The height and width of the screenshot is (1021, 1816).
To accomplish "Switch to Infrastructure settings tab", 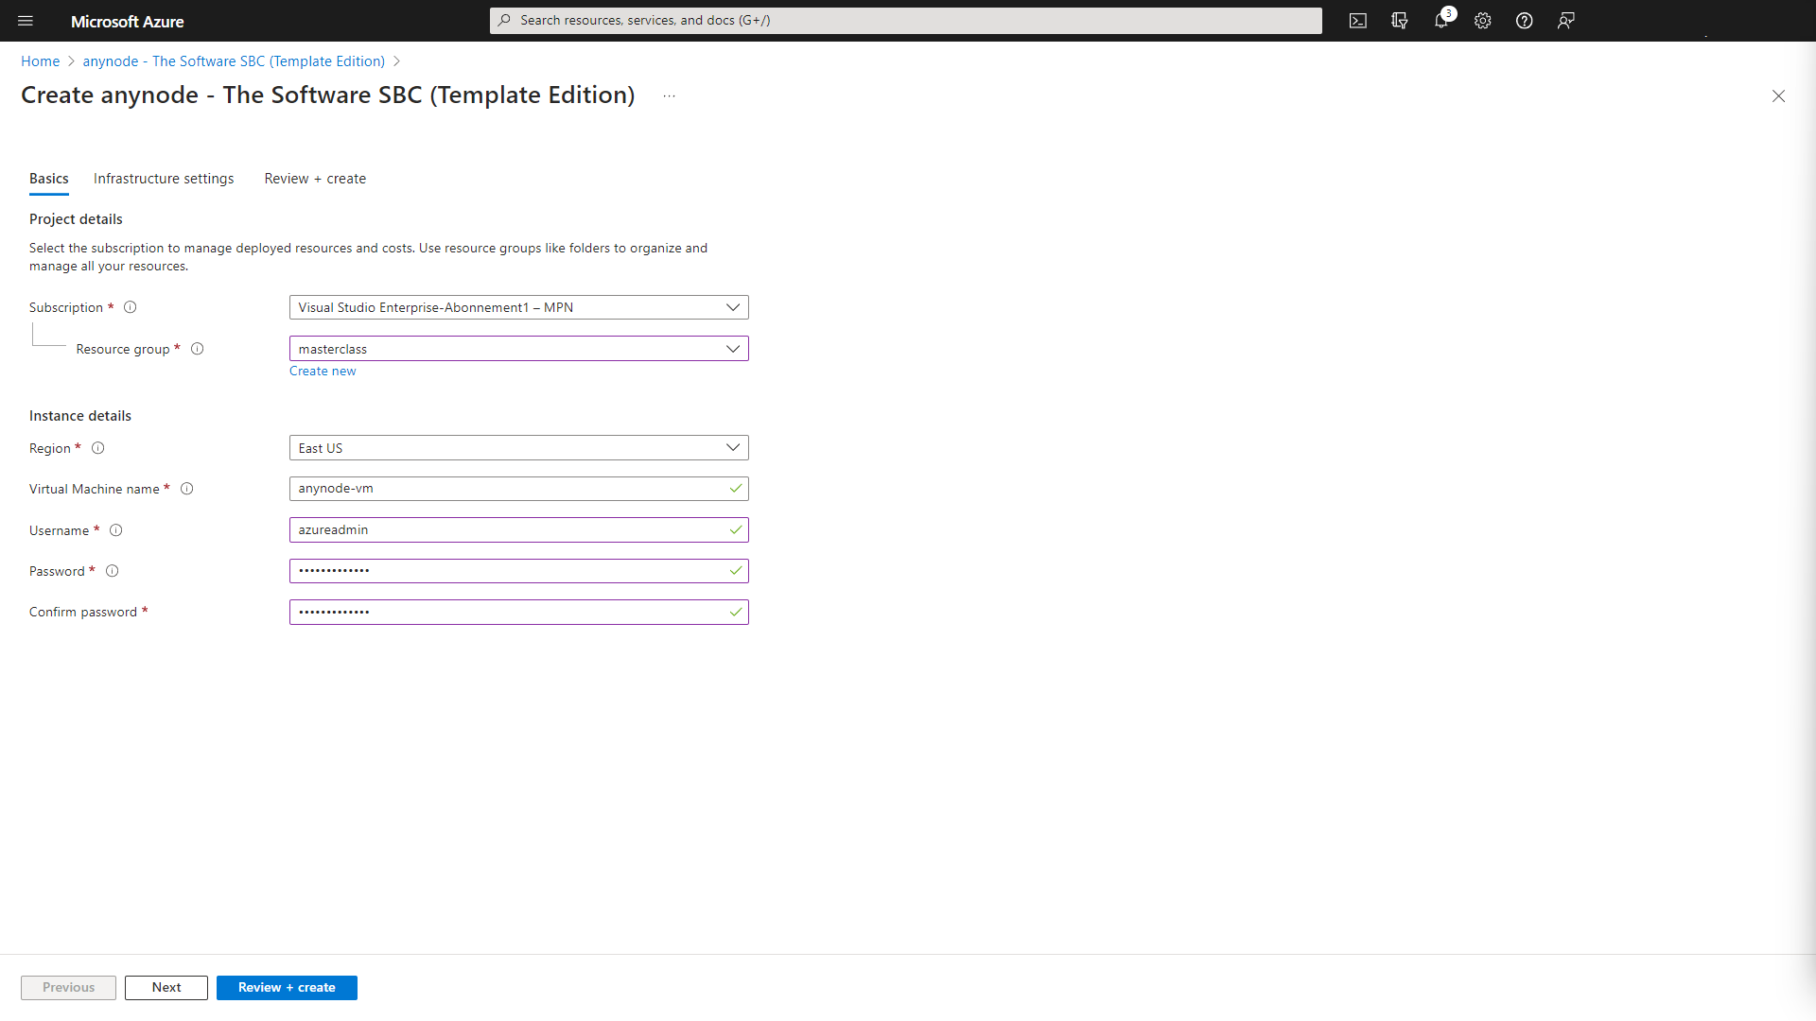I will click(164, 177).
